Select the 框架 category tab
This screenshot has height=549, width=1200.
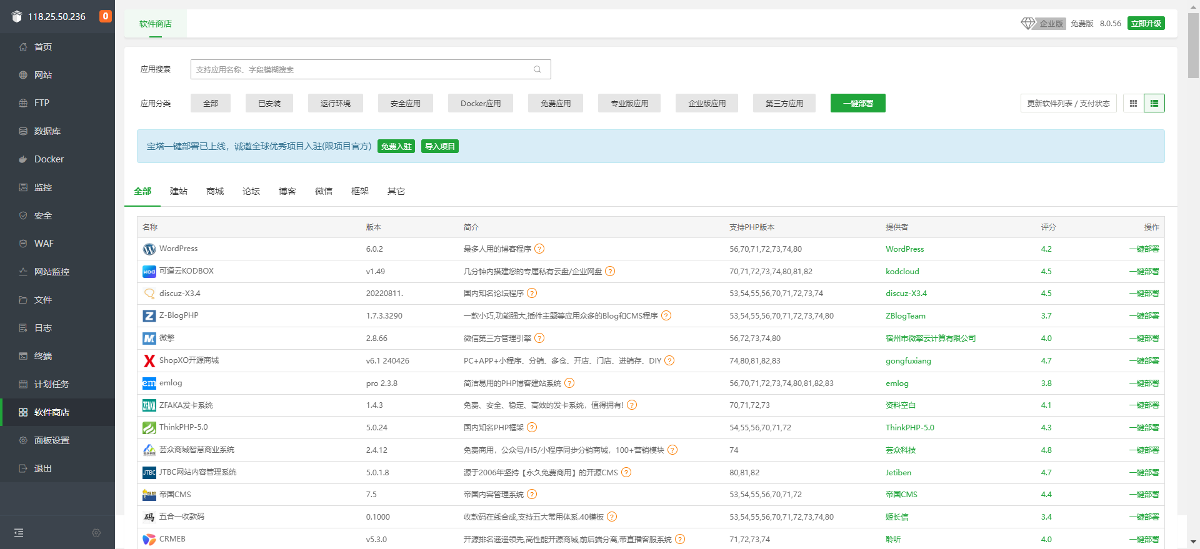[x=360, y=191]
